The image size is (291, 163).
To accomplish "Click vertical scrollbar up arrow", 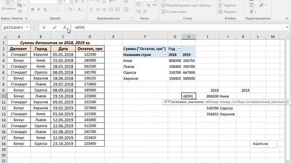I will [x=288, y=37].
